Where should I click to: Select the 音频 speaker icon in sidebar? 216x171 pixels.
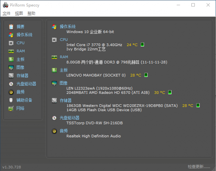pos(11,92)
